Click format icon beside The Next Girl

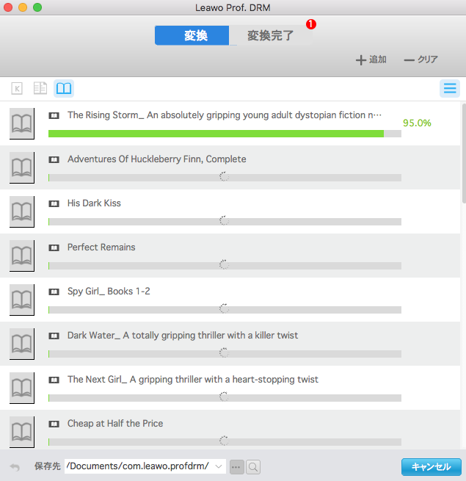tap(54, 380)
